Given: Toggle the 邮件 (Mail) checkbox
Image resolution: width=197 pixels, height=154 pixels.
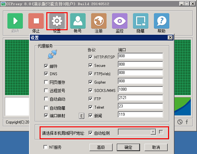Looking at the screenshot, I should coord(46,66).
